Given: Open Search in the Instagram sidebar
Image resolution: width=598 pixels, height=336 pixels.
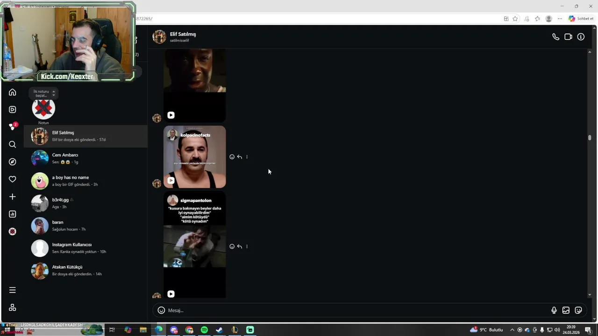Looking at the screenshot, I should click(x=13, y=144).
